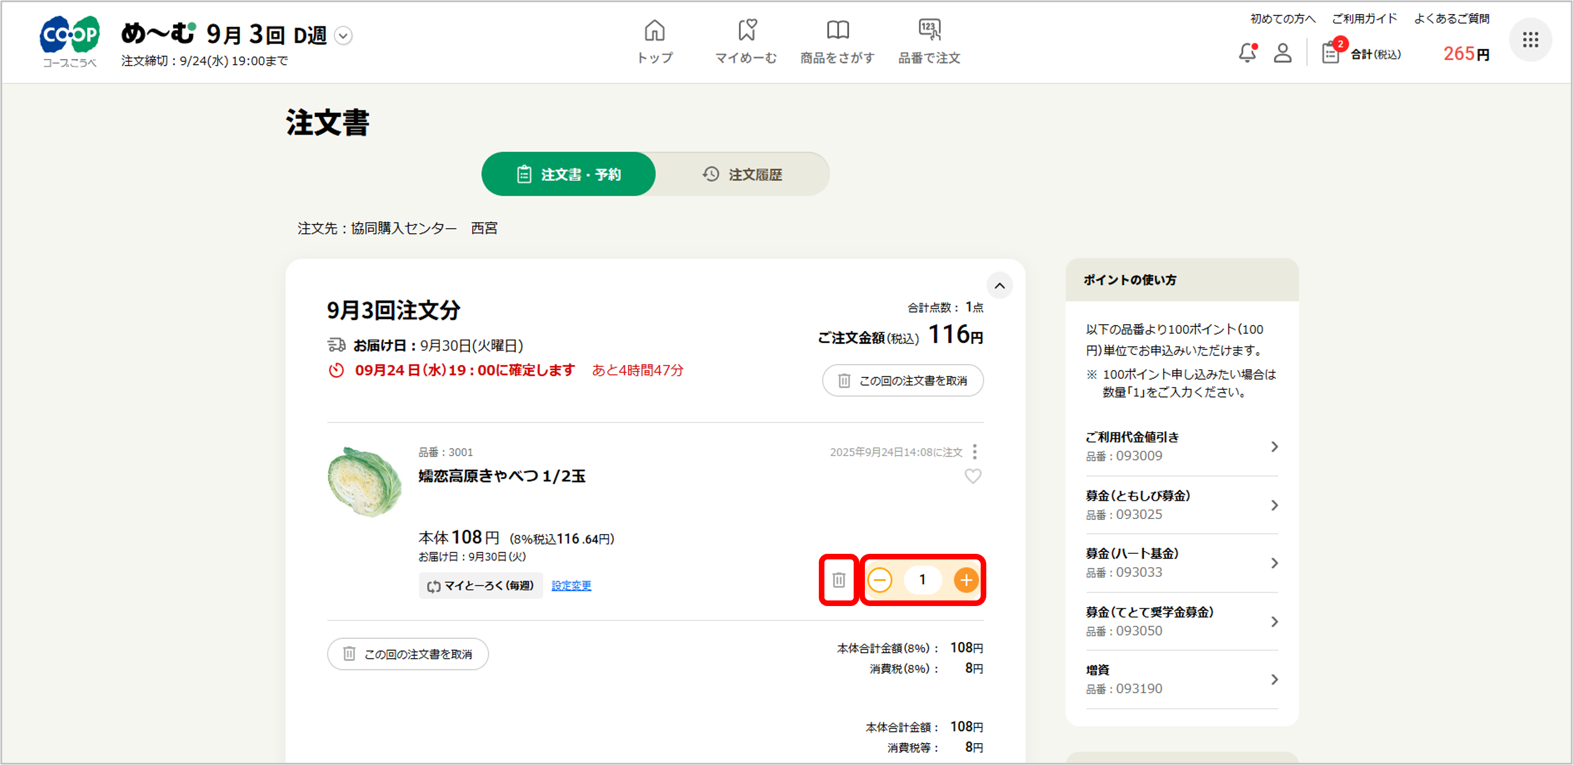Image resolution: width=1573 pixels, height=765 pixels.
Task: Click bottom この回の注文書を取消 button
Action: point(408,654)
